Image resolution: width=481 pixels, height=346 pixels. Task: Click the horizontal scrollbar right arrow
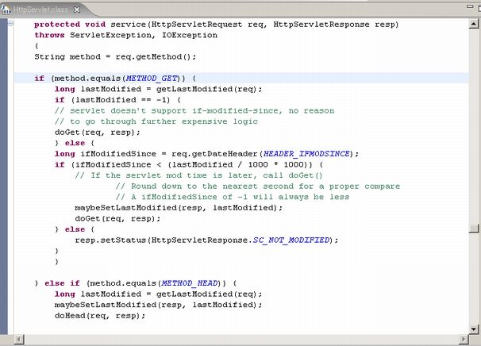coord(464,339)
